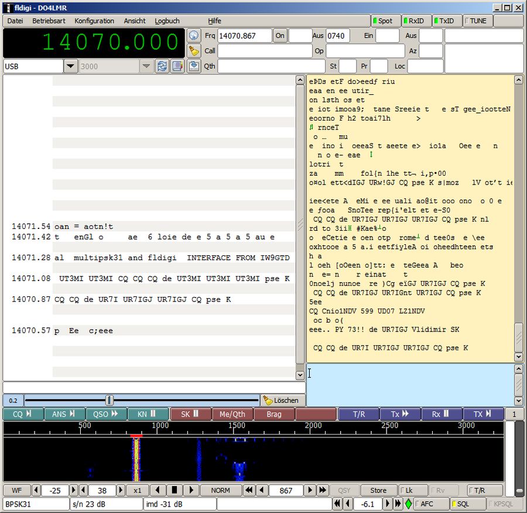Open the Konfiguration menu

tap(94, 20)
